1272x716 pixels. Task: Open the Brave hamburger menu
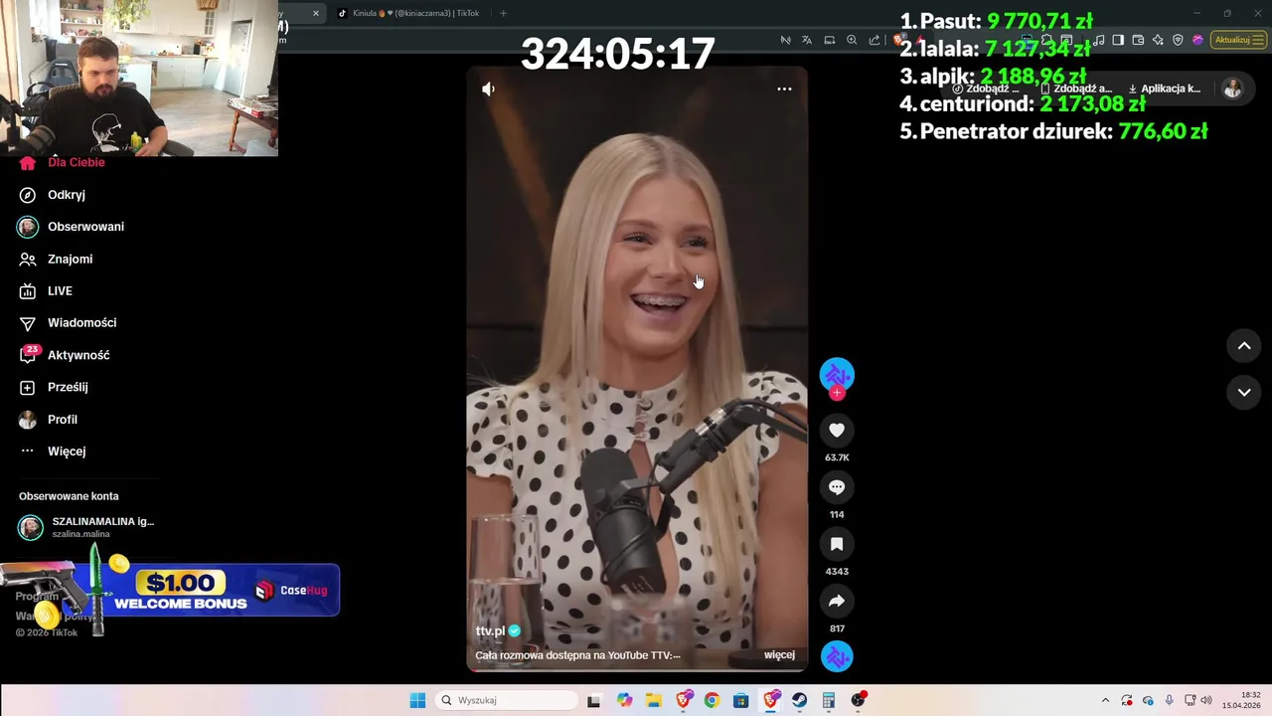(1259, 40)
